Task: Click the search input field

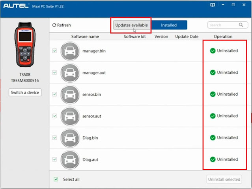Action: (228, 25)
